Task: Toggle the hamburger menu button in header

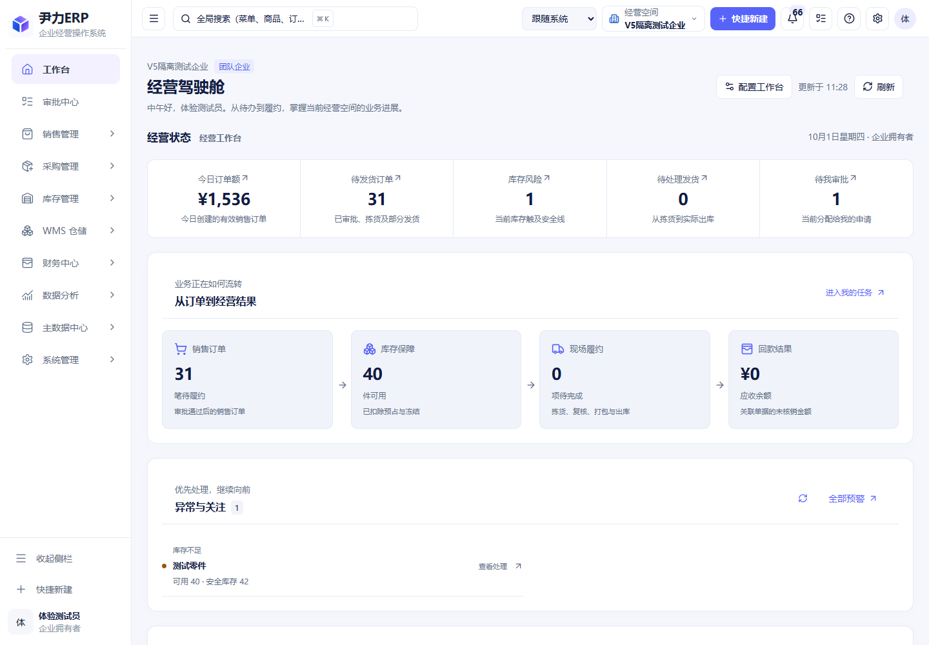Action: click(x=154, y=19)
